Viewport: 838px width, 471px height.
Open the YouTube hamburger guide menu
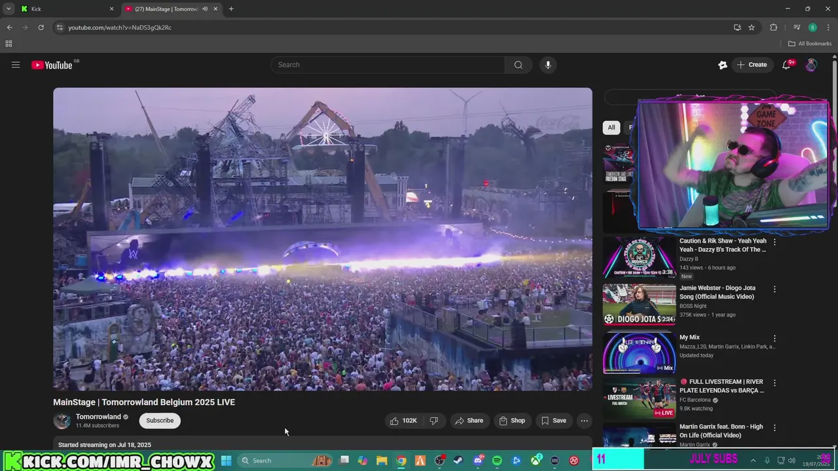click(x=16, y=65)
